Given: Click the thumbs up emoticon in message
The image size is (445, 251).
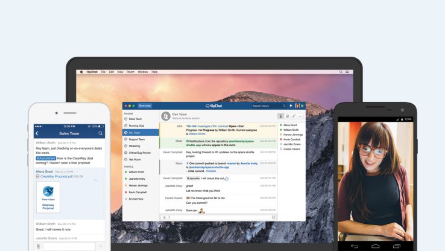Looking at the screenshot, I should [227, 179].
